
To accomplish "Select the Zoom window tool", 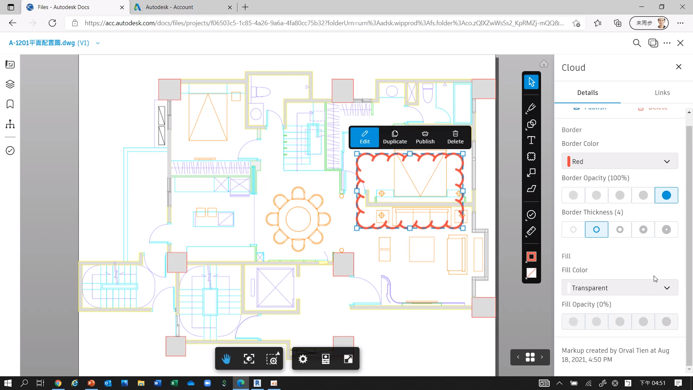I will [x=272, y=359].
